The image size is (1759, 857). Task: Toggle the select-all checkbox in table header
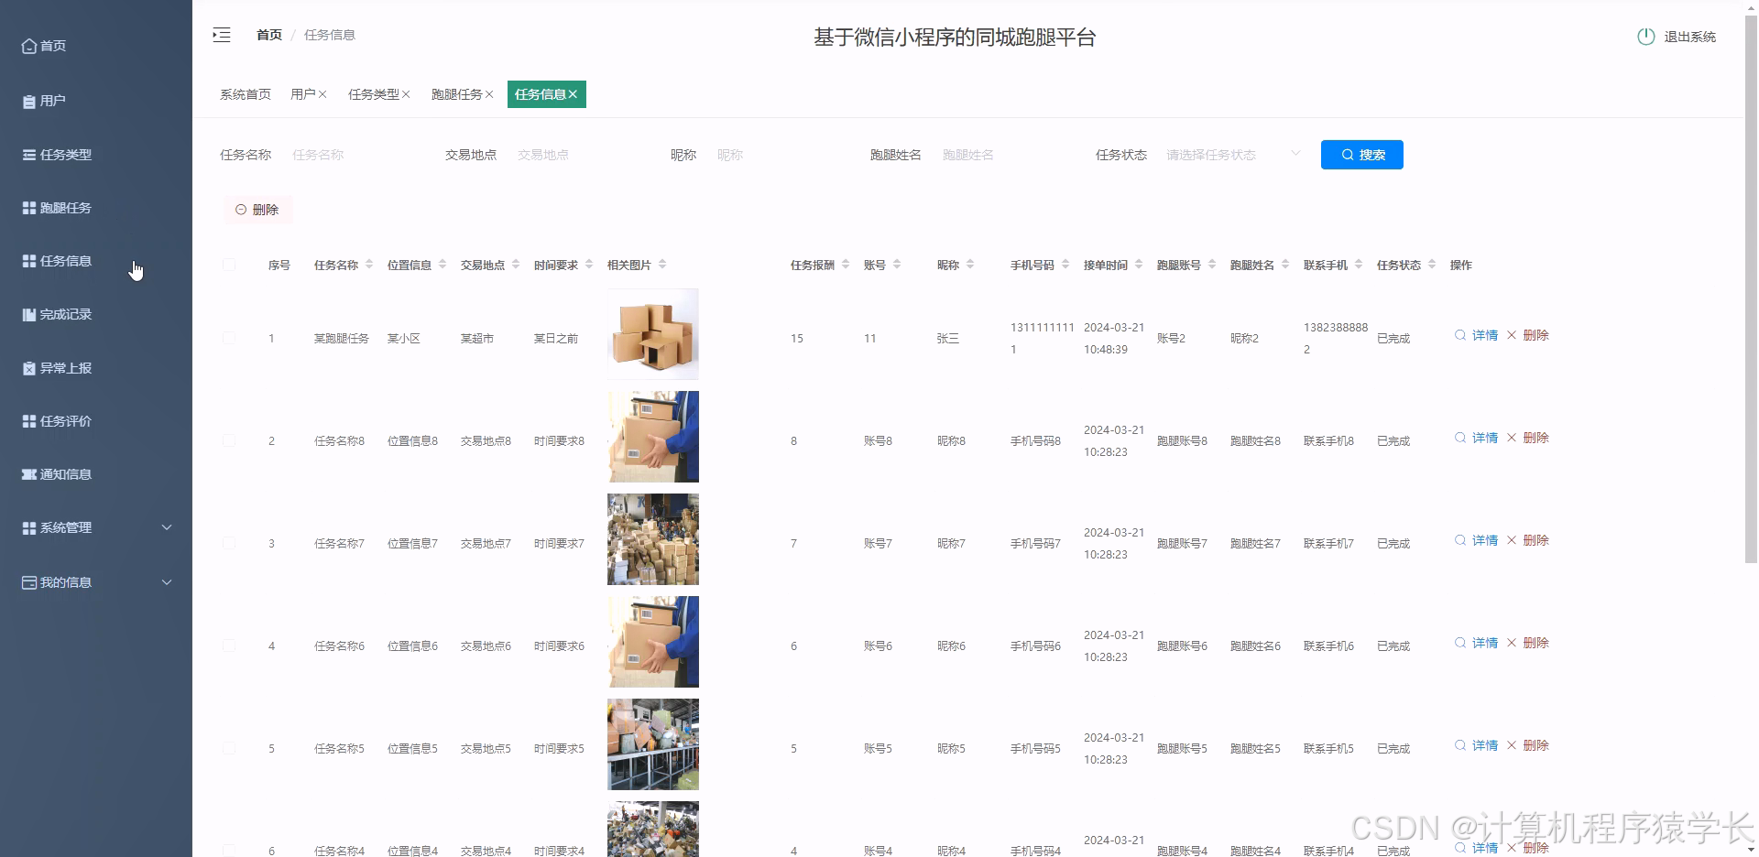tap(229, 265)
